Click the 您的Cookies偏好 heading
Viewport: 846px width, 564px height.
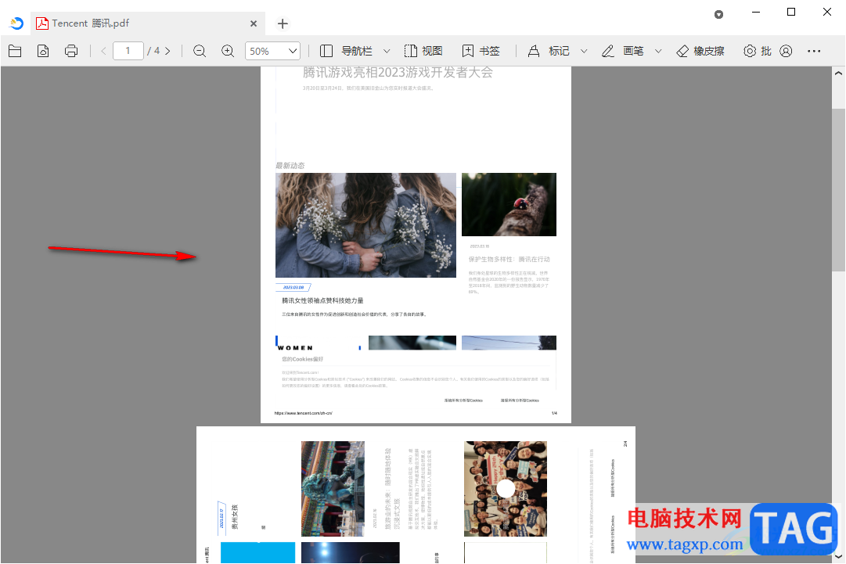click(302, 359)
